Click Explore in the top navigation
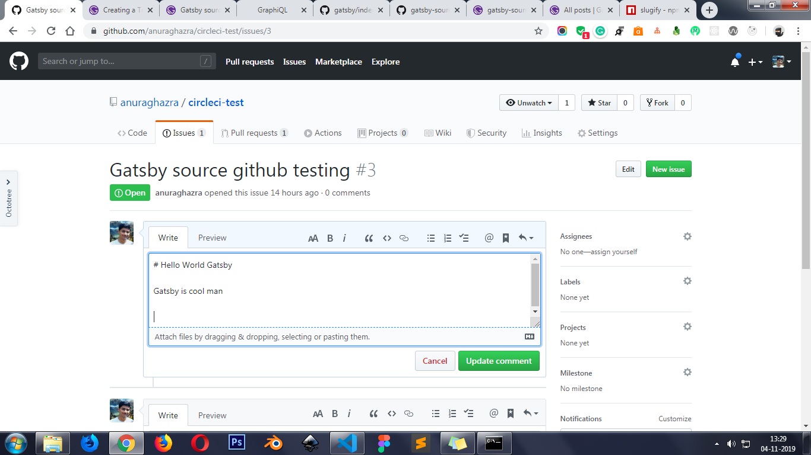Screen dimensions: 811x455 coord(385,62)
